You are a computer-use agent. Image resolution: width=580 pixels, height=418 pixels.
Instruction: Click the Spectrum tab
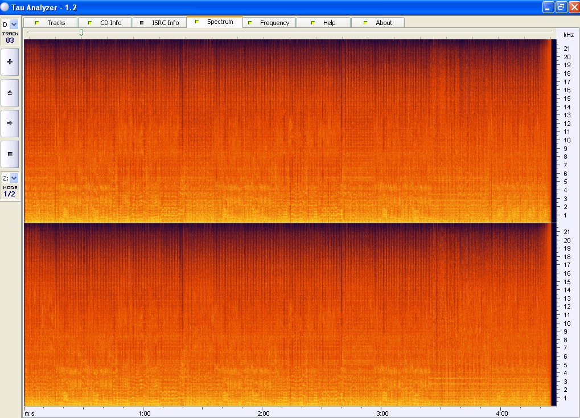pyautogui.click(x=214, y=22)
